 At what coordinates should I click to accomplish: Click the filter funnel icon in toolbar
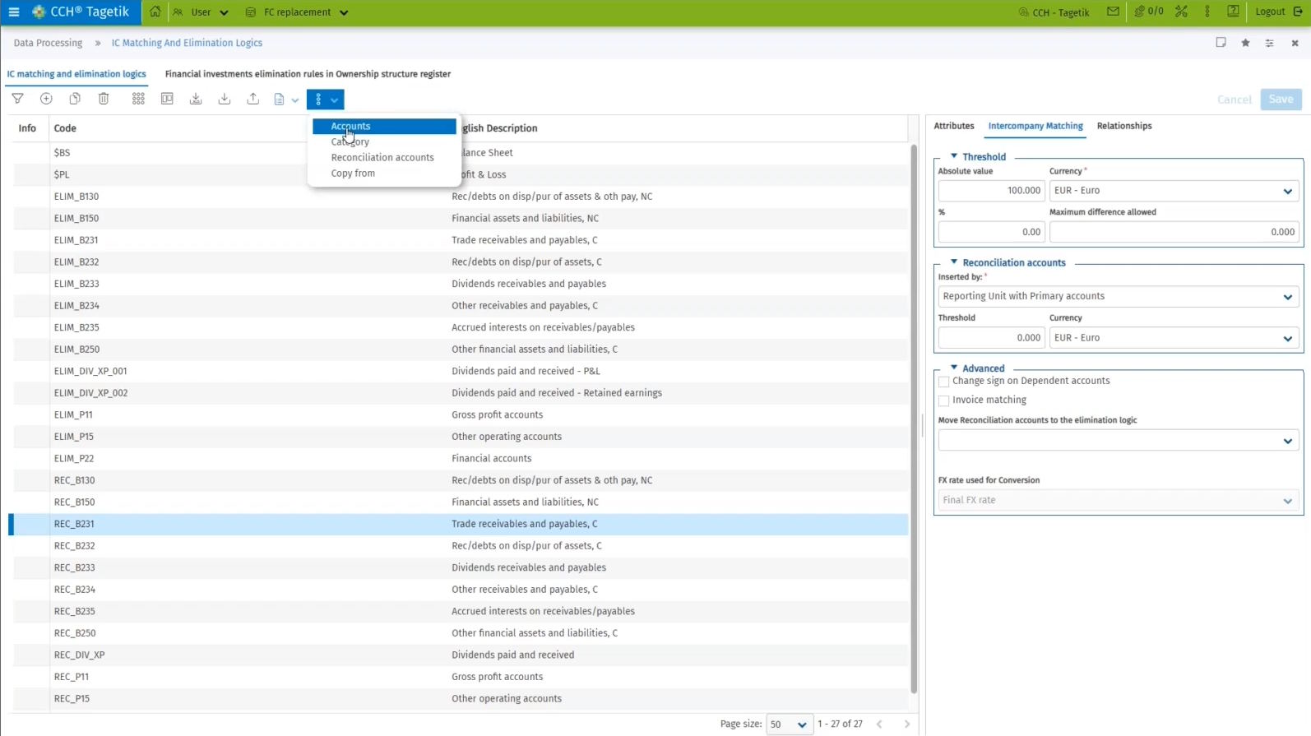coord(17,99)
